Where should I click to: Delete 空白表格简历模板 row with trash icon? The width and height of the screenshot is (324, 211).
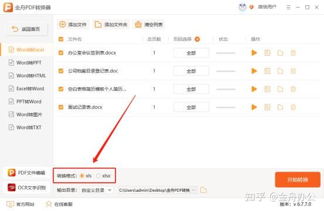tap(293, 89)
